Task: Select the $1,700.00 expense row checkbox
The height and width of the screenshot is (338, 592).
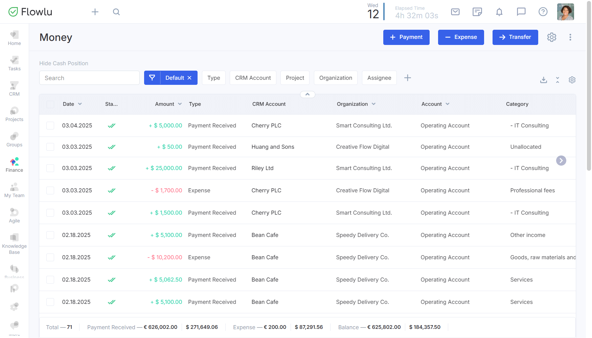Action: click(50, 190)
